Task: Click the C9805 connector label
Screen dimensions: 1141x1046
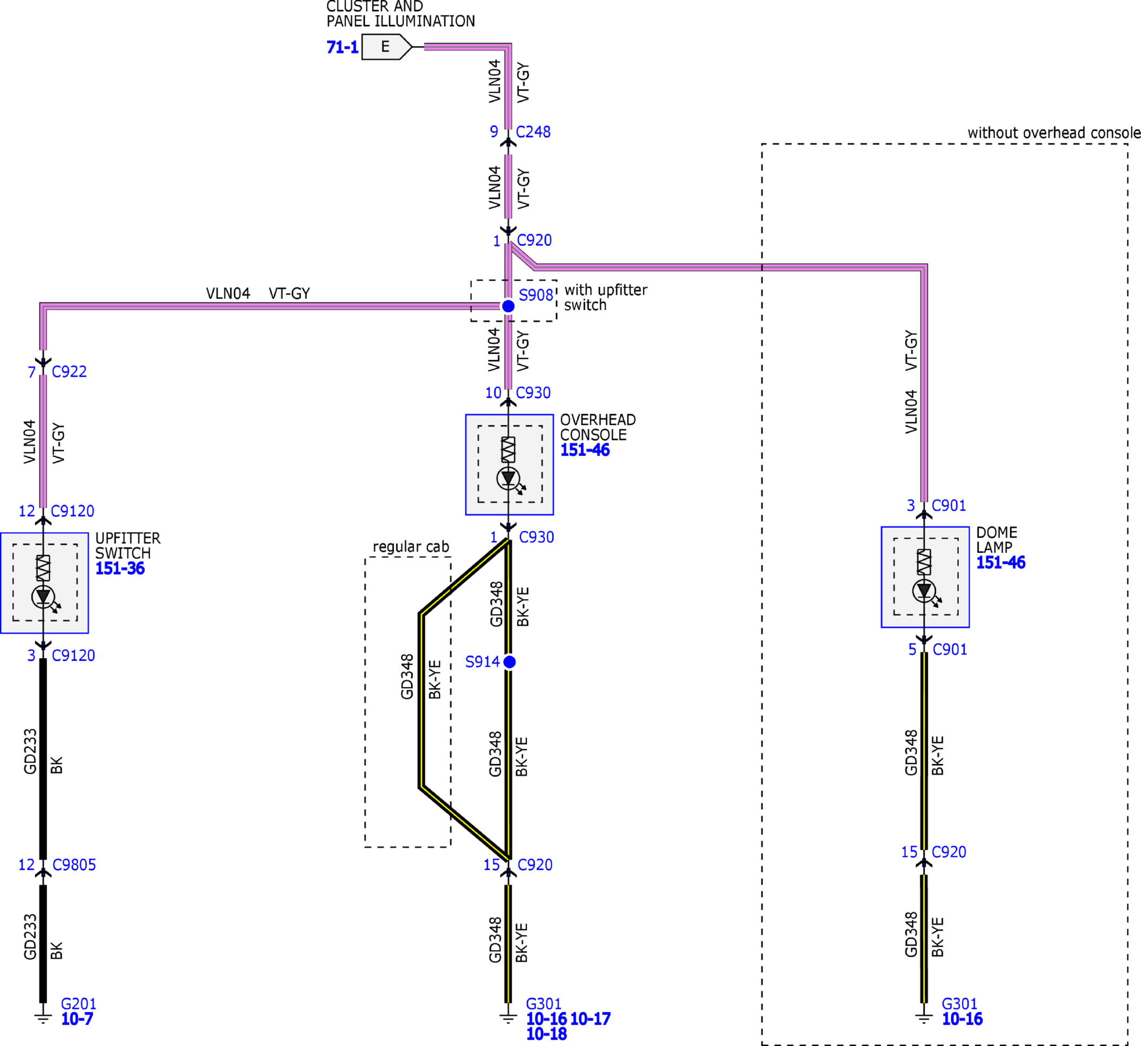Action: pos(74,865)
